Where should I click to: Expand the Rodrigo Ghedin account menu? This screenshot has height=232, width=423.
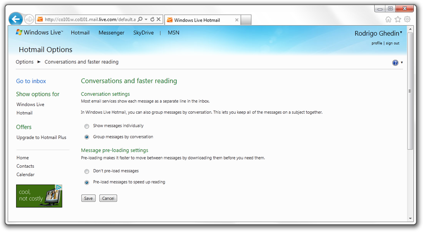click(401, 33)
